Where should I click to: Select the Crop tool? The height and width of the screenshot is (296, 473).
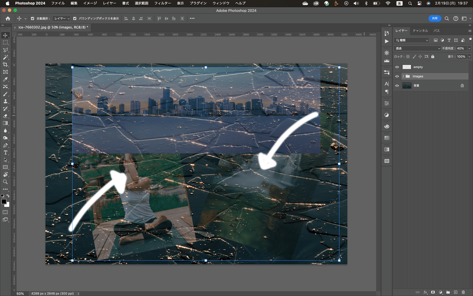point(5,64)
